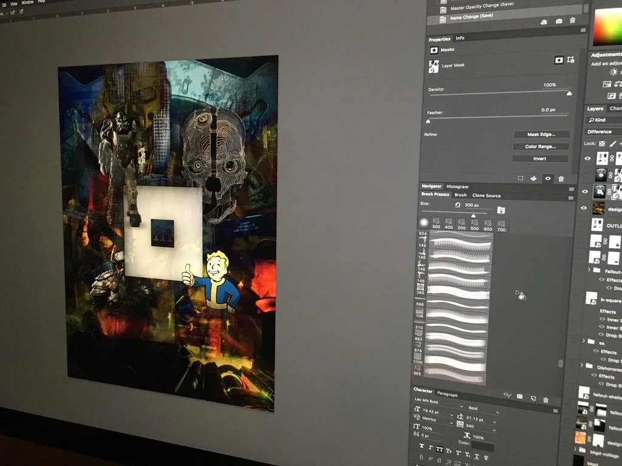Click the Feather slider handle
This screenshot has height=466, width=622.
pyautogui.click(x=428, y=121)
